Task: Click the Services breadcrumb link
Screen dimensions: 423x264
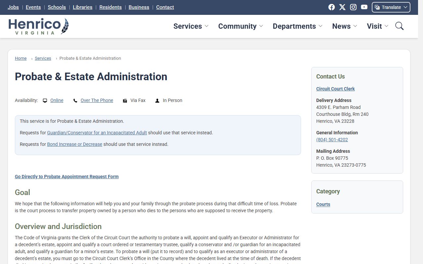Action: tap(43, 58)
